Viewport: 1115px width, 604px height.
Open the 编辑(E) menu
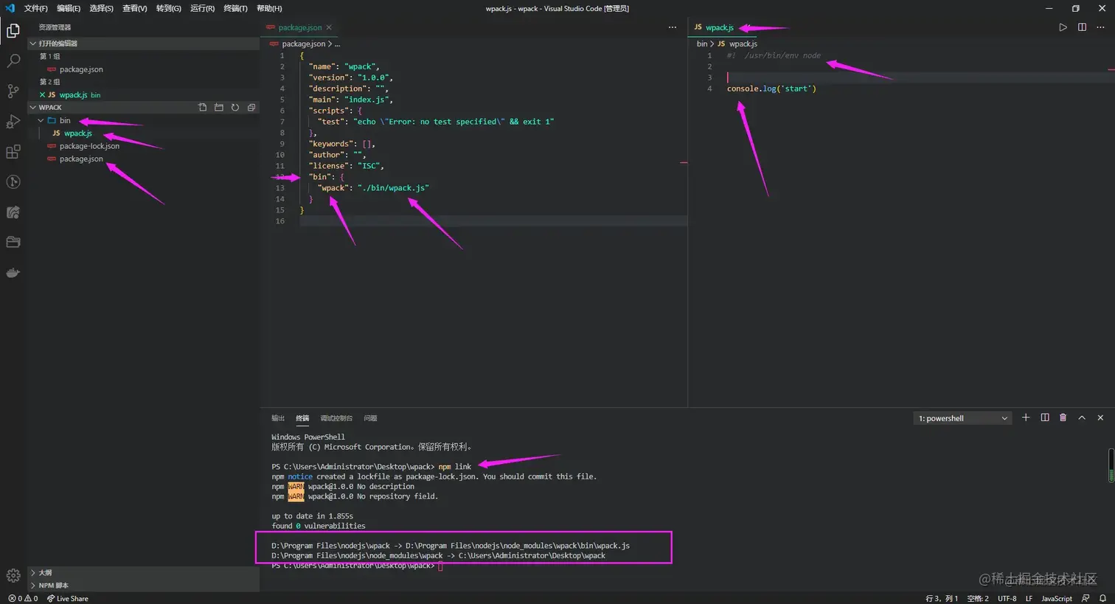(x=69, y=8)
